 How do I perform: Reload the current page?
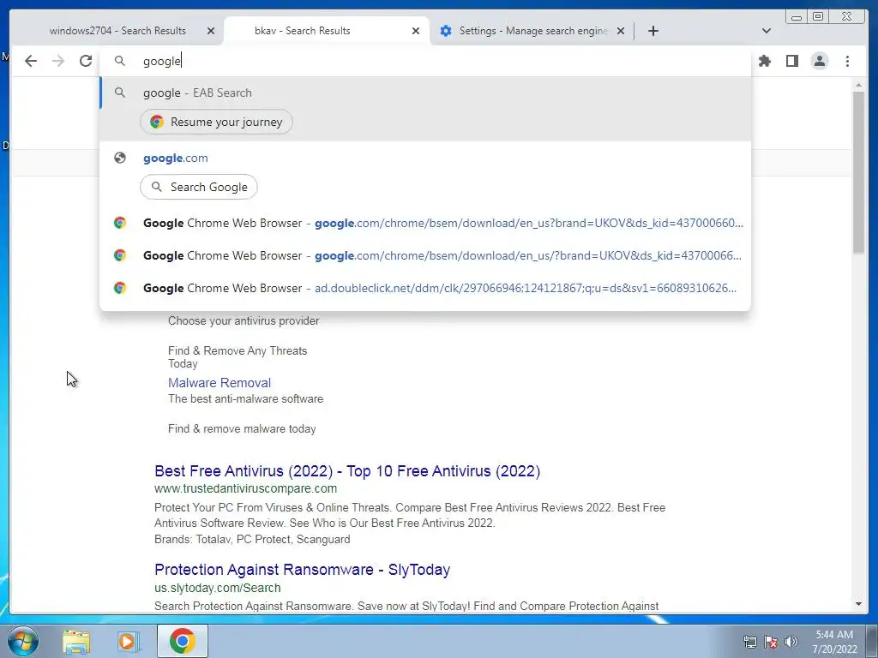[86, 61]
